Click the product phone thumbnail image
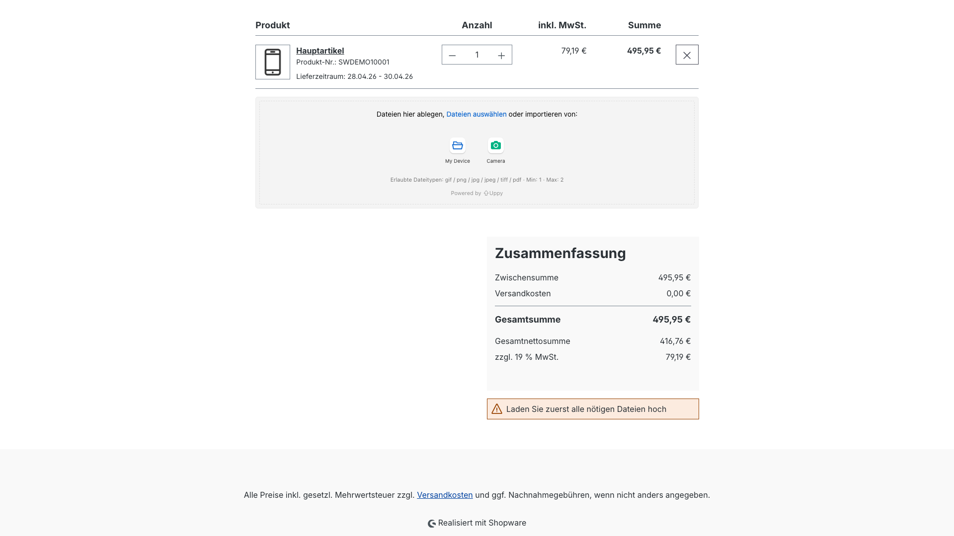 pyautogui.click(x=273, y=62)
